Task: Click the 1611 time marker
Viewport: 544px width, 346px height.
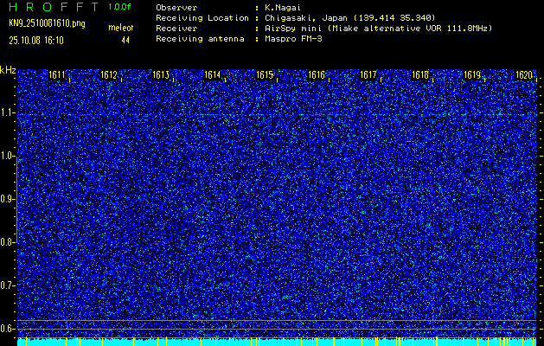Action: click(56, 75)
